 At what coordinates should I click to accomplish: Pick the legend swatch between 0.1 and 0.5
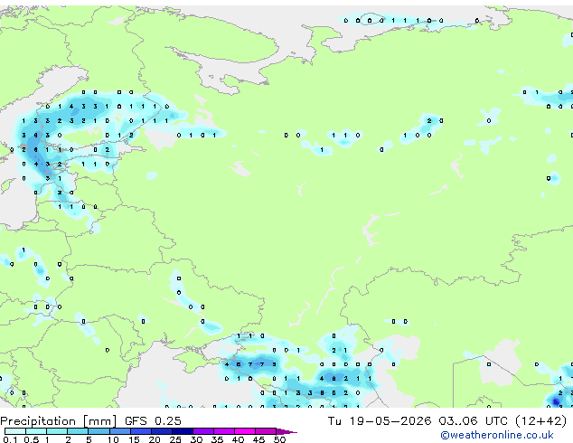pyautogui.click(x=15, y=431)
